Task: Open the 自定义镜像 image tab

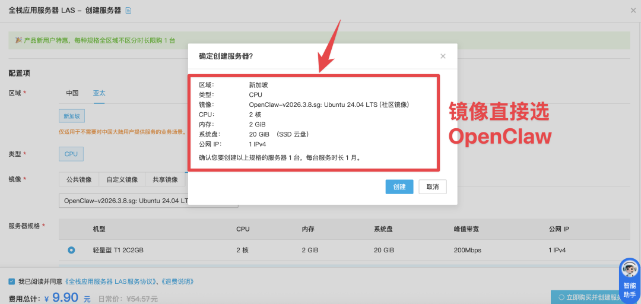Action: 122,179
